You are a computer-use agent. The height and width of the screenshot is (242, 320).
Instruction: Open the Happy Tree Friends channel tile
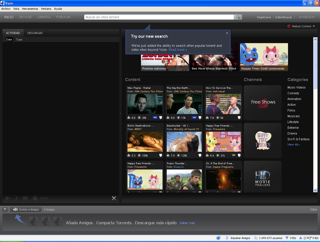pos(262,140)
